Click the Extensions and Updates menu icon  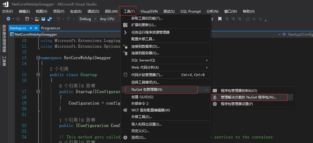pyautogui.click(x=125, y=25)
